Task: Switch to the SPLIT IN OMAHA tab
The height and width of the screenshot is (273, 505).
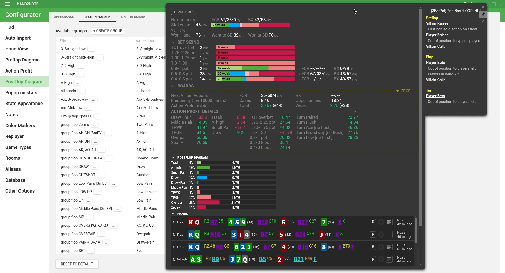Action: 133,17
